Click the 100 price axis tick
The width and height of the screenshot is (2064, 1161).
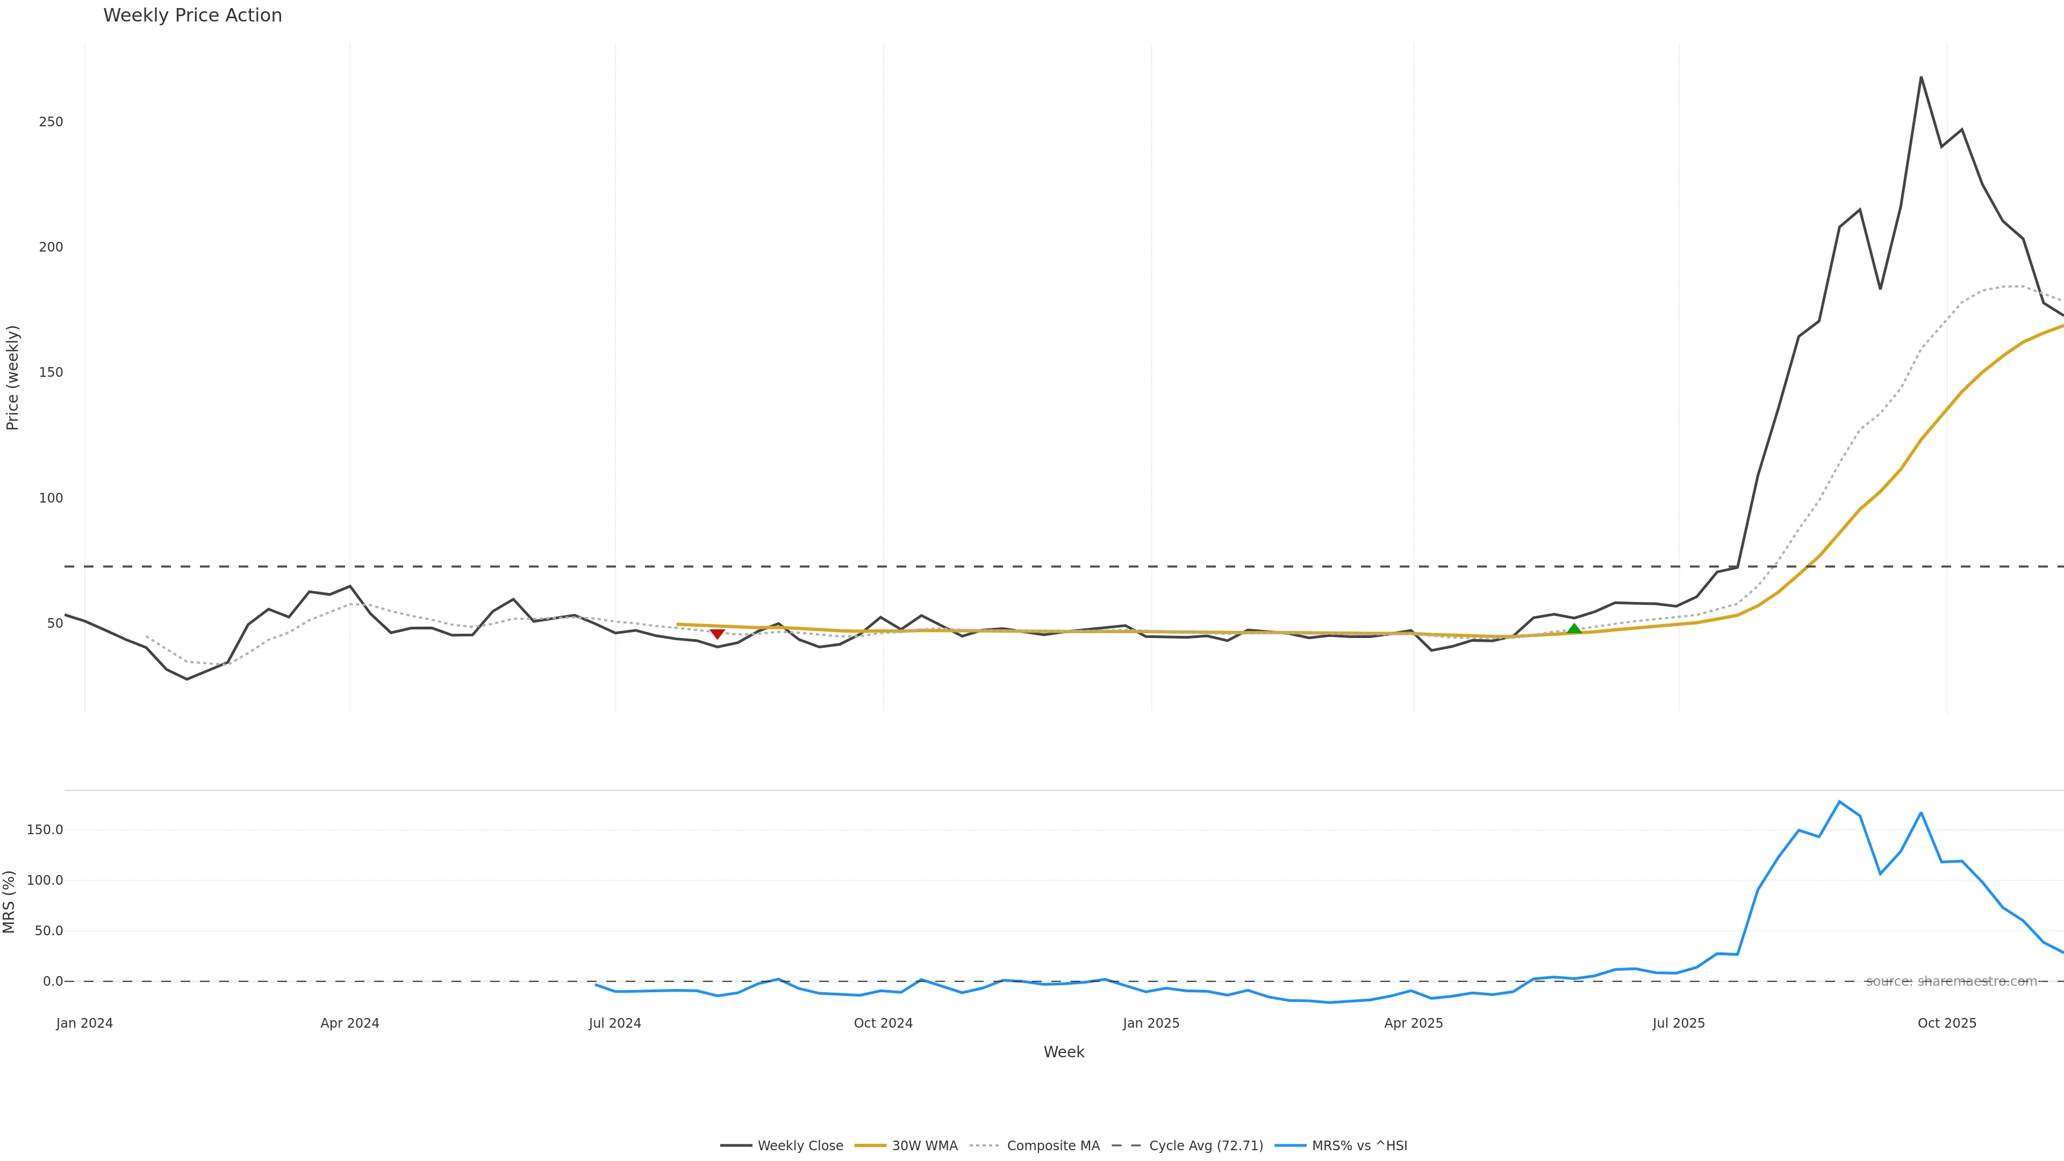(51, 498)
